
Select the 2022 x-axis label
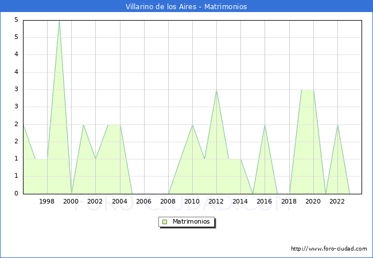coord(337,201)
